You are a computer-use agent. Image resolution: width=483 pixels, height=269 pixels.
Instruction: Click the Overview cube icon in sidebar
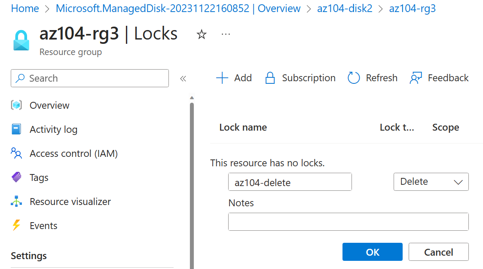coord(16,105)
